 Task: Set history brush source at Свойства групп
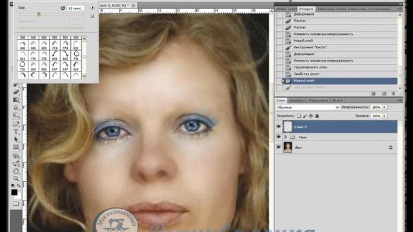(279, 74)
